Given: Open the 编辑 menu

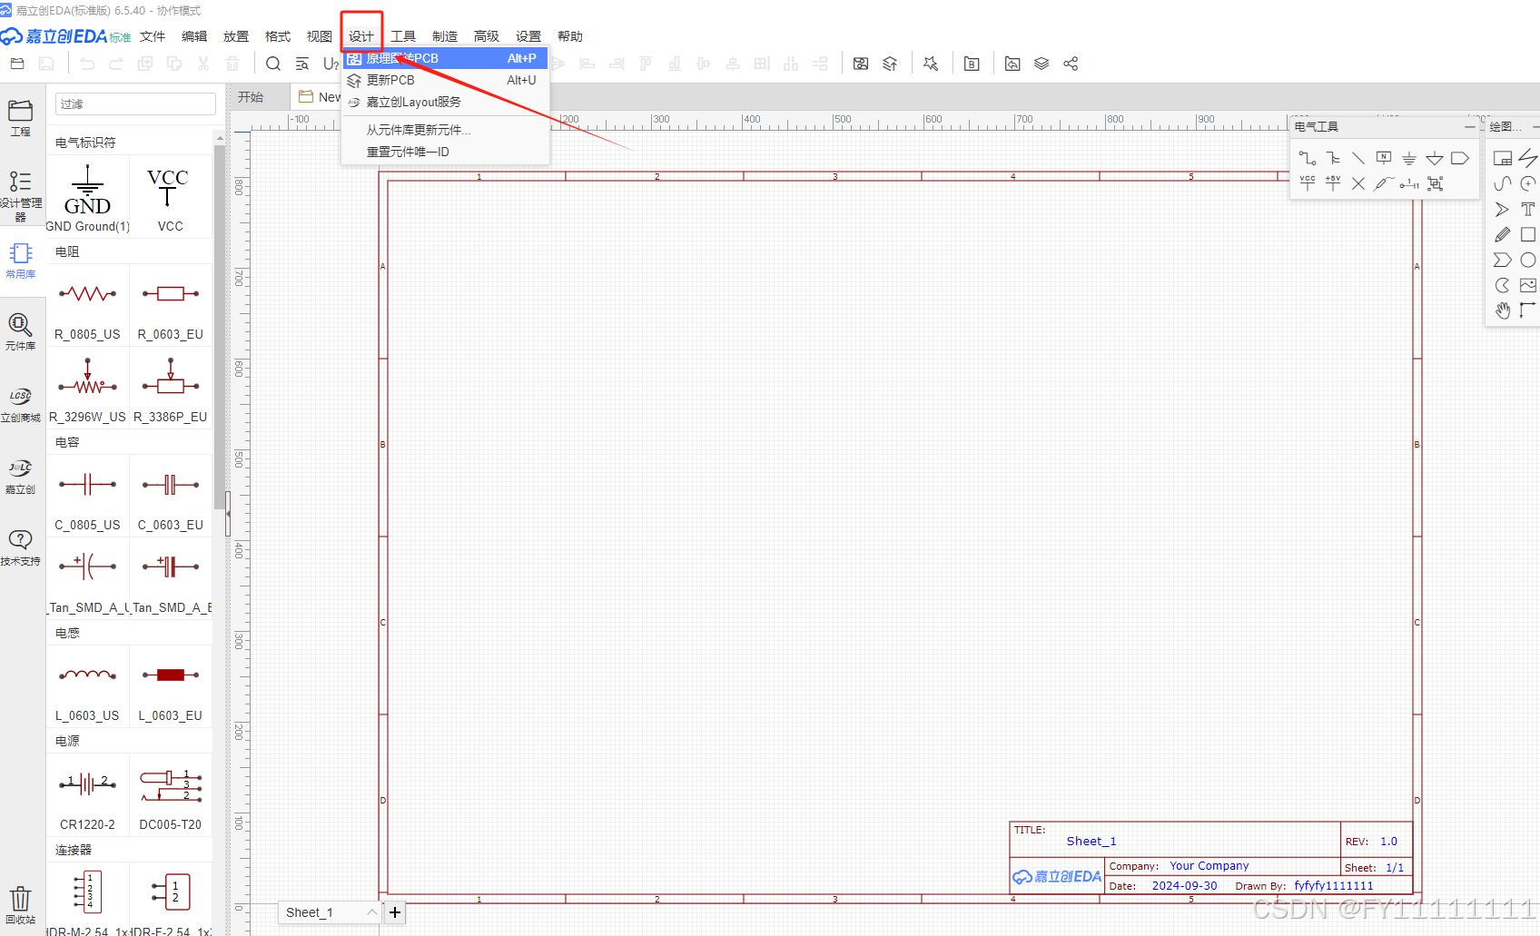Looking at the screenshot, I should pos(194,36).
